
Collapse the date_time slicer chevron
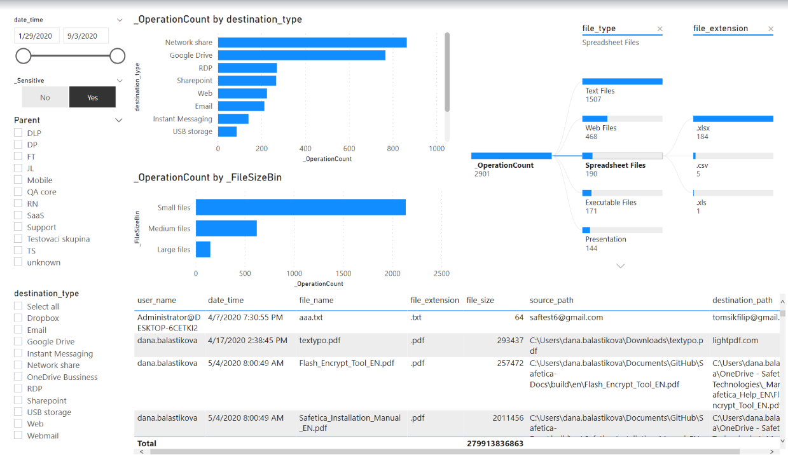(120, 20)
